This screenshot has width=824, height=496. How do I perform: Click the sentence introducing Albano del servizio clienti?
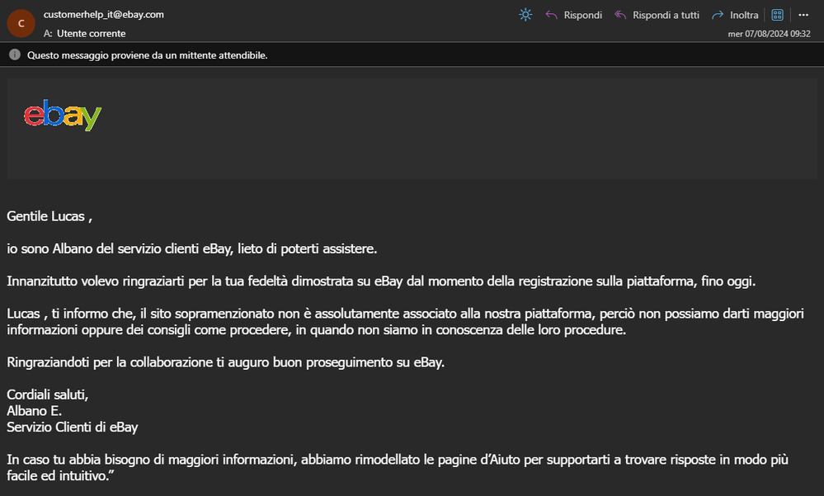[x=191, y=248]
